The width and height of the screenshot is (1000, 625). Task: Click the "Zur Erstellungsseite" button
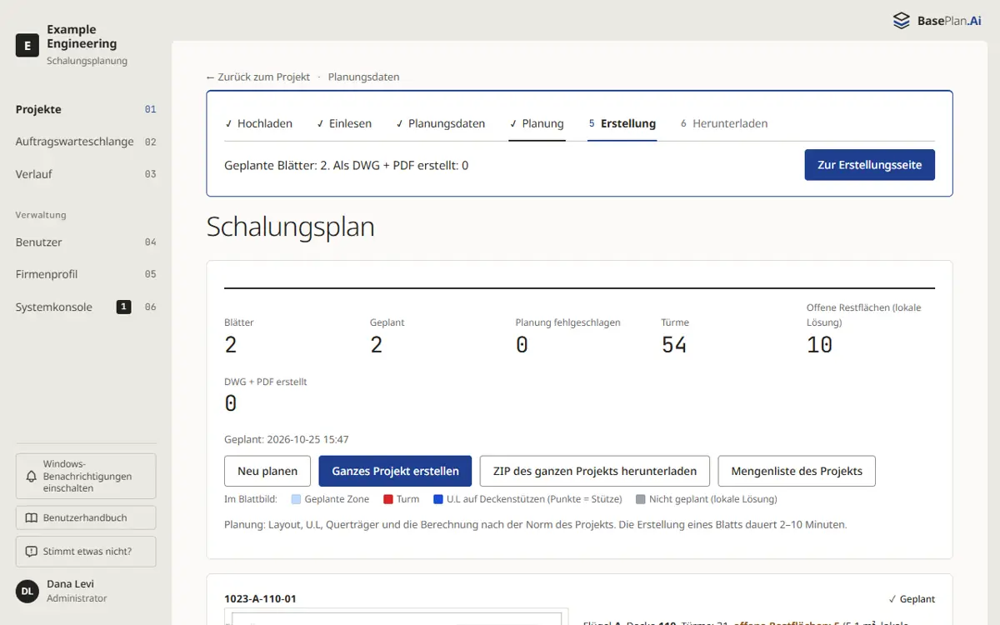click(869, 165)
